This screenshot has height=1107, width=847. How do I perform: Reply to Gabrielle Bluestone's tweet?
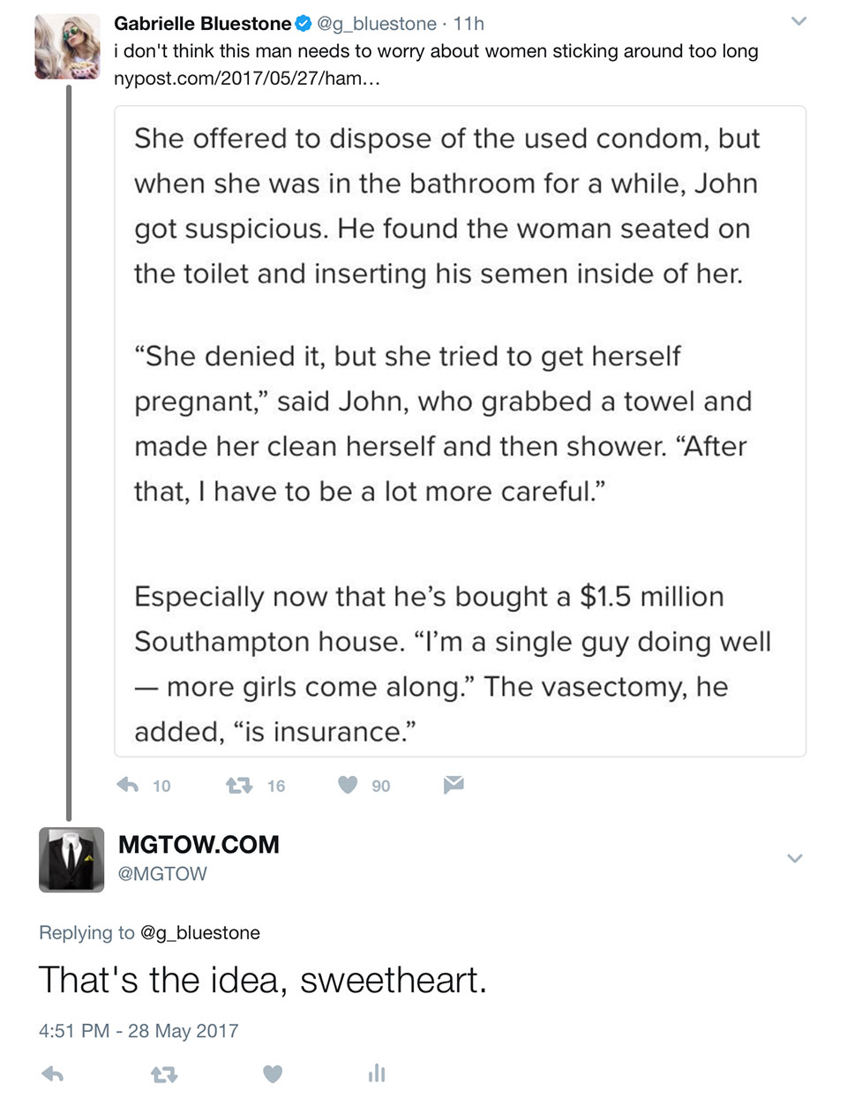[128, 785]
